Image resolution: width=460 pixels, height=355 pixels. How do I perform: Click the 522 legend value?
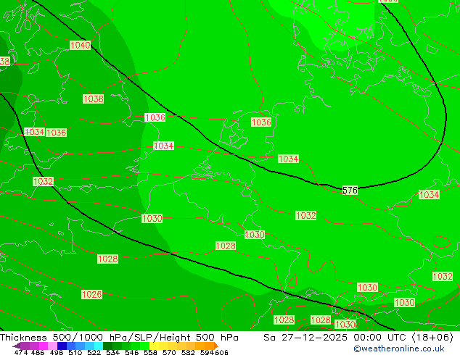(x=94, y=352)
